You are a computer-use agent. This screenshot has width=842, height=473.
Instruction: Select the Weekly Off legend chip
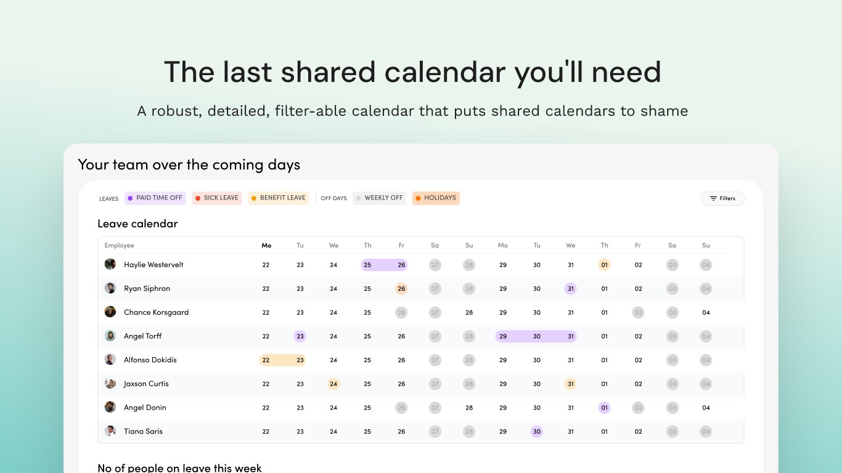point(379,198)
